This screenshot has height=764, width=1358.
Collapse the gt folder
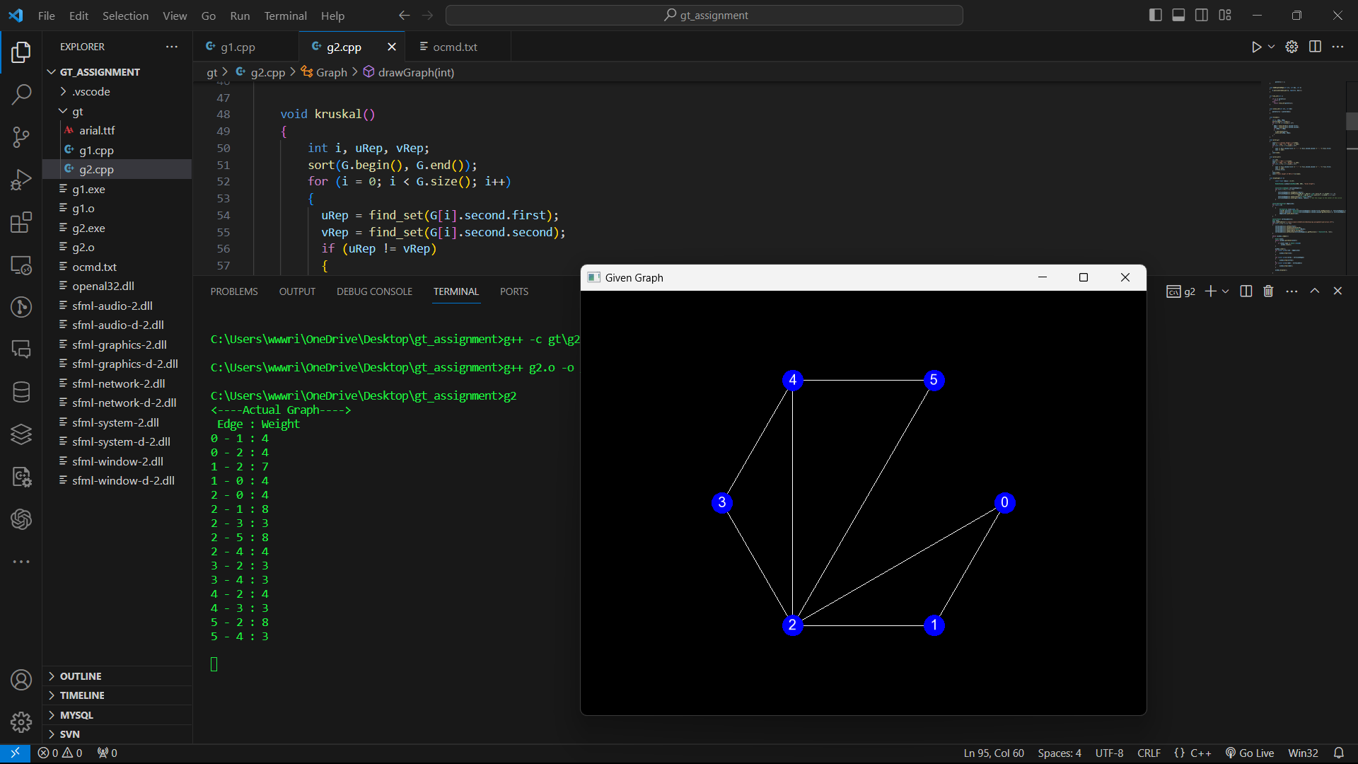77,112
